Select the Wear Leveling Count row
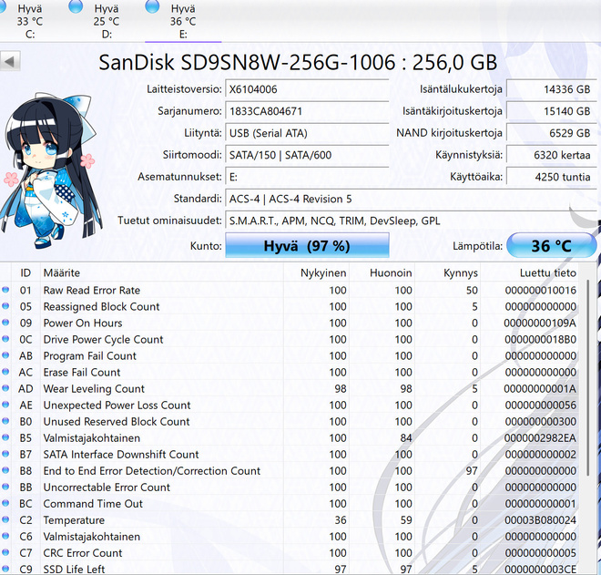The height and width of the screenshot is (575, 601). [290, 388]
